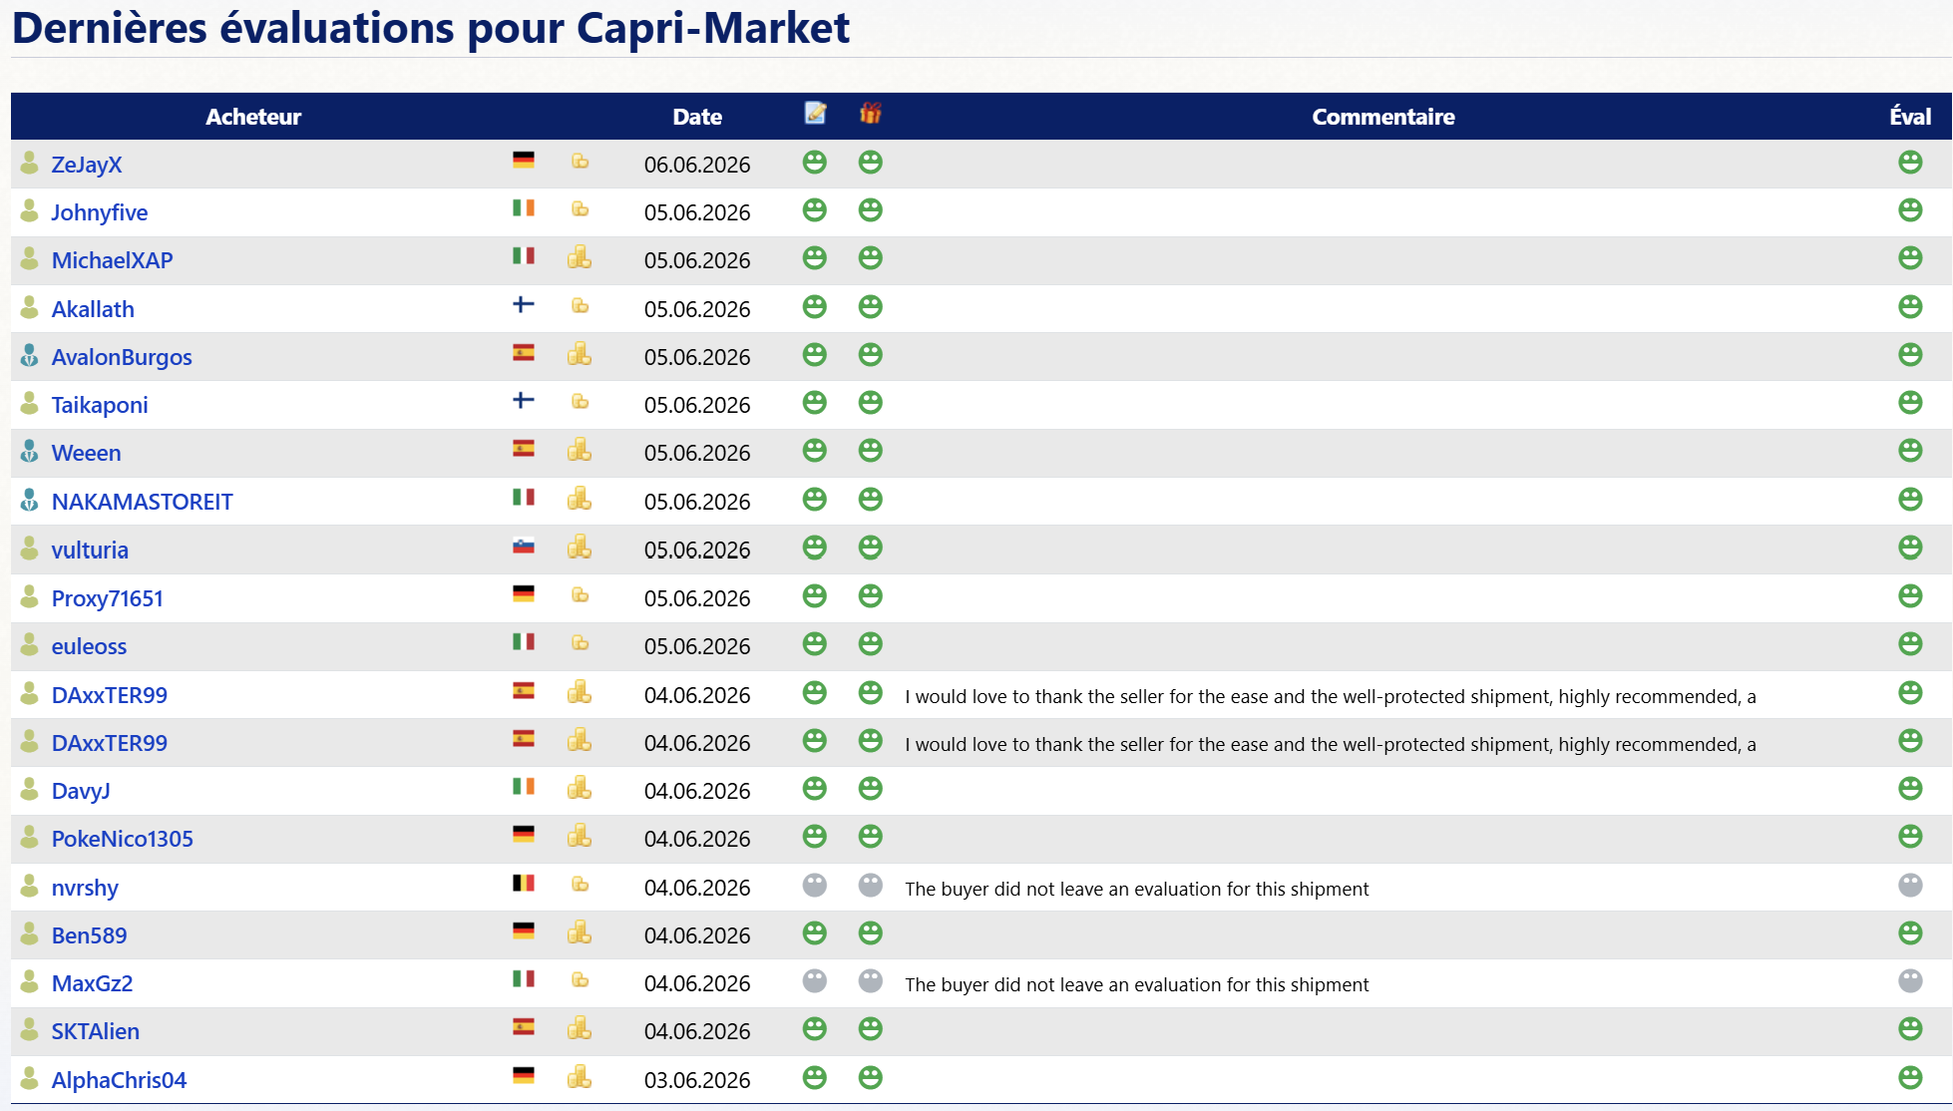Screen dimensions: 1953x1111
Task: Click the user avatar icon beside NAKAMASTOREIT
Action: 30,500
